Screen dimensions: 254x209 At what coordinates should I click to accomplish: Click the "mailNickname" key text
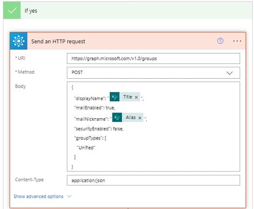click(91, 119)
